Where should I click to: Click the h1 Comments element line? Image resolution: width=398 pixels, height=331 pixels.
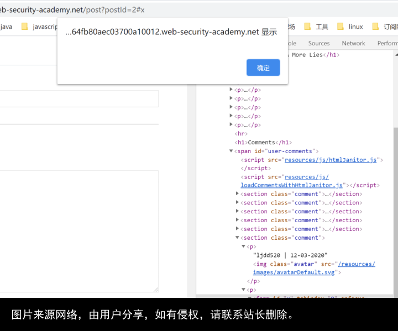[264, 142]
